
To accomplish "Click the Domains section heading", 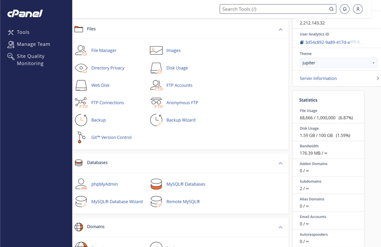I will pos(96,227).
